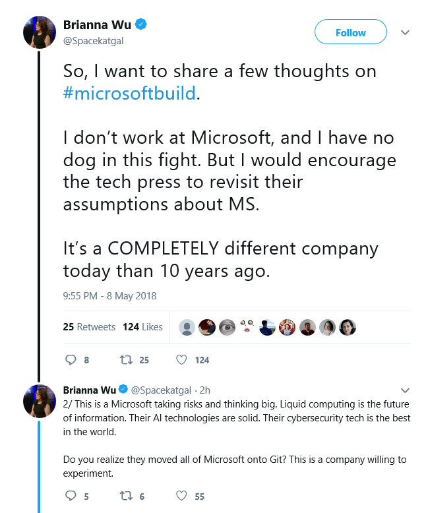Retweet the main #microsoftbuild tweet

coord(126,360)
